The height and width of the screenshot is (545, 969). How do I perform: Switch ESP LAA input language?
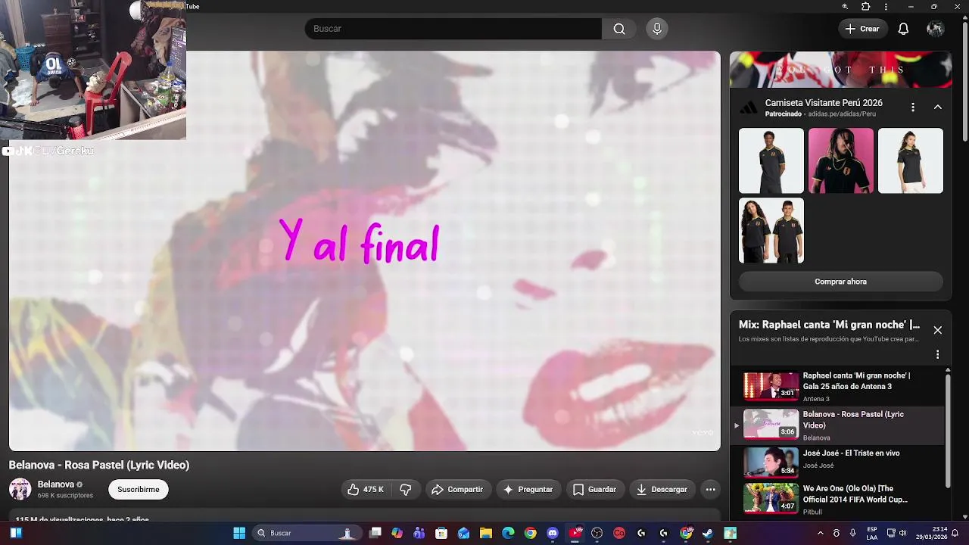(872, 533)
